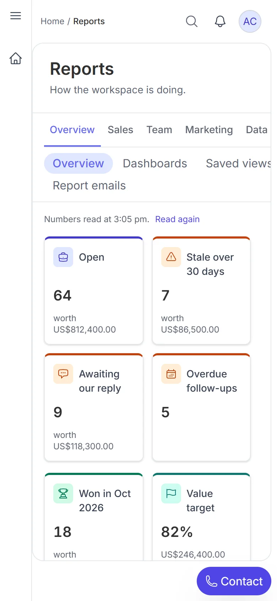The height and width of the screenshot is (601, 277).
Task: Open the hamburger menu
Action: coord(16,16)
